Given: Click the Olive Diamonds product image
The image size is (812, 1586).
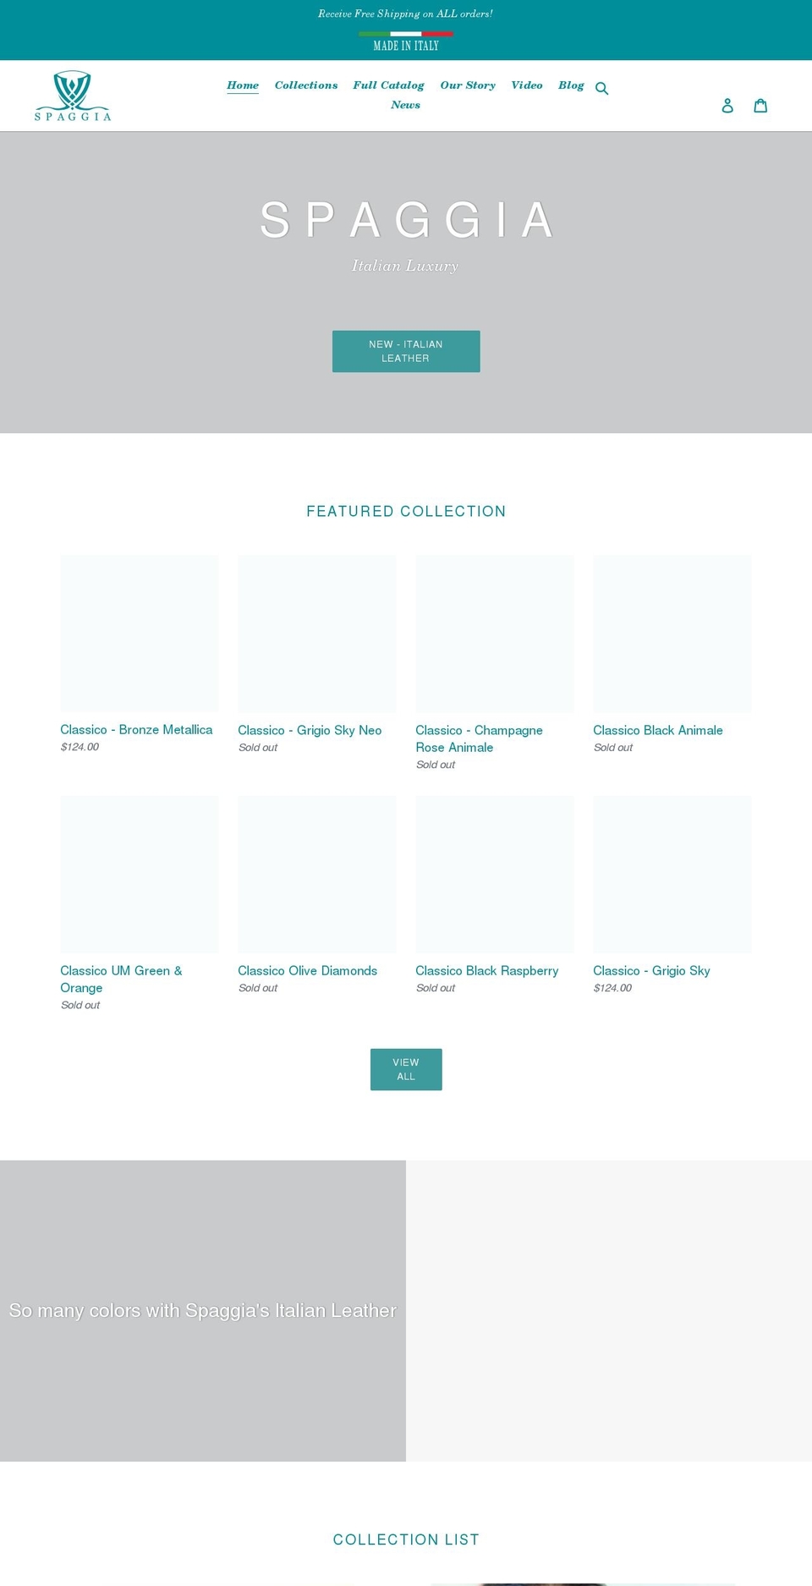Looking at the screenshot, I should click(317, 874).
